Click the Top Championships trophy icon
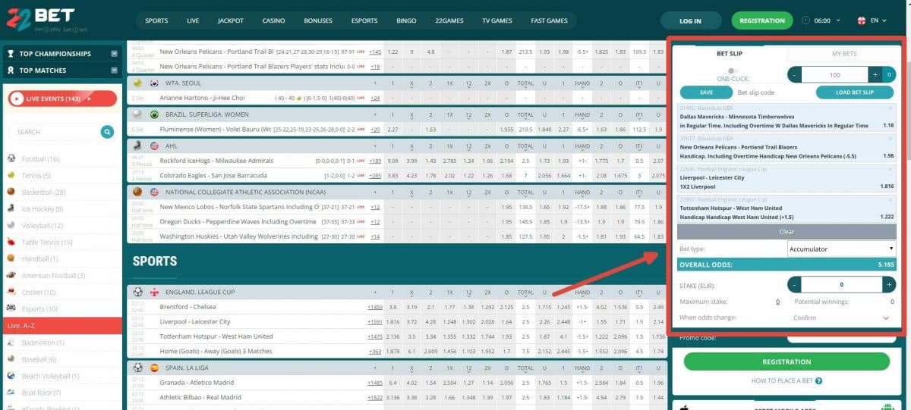The width and height of the screenshot is (911, 410). click(11, 54)
